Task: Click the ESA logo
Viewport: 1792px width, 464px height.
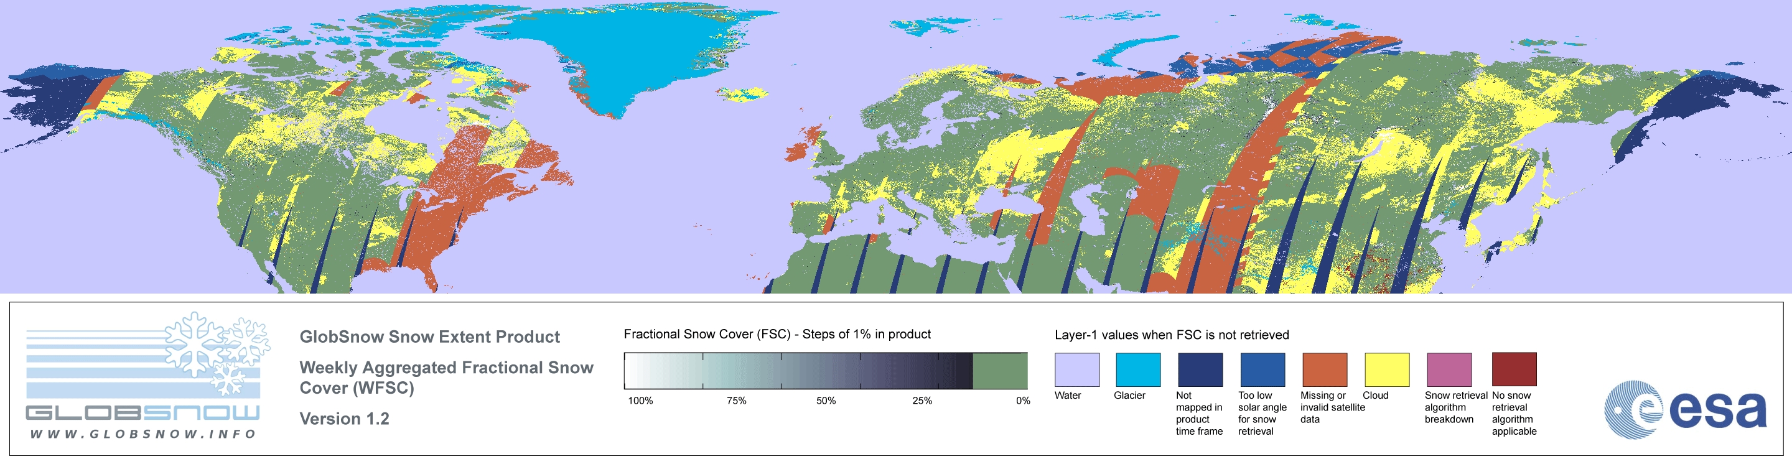Action: point(1685,409)
